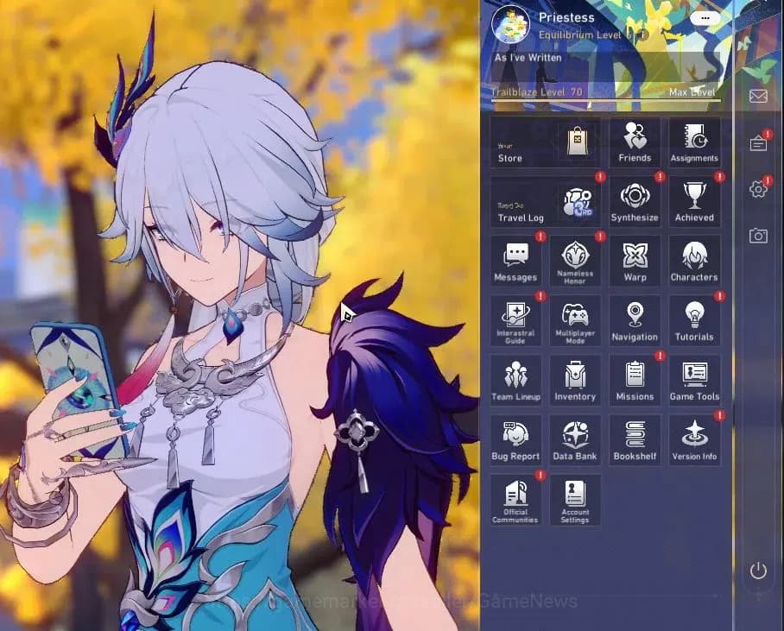
Task: Open the Characters menu
Action: click(694, 262)
